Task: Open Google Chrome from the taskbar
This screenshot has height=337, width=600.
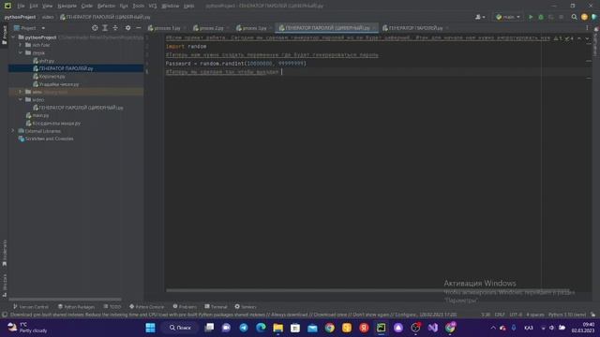Action: coord(329,328)
